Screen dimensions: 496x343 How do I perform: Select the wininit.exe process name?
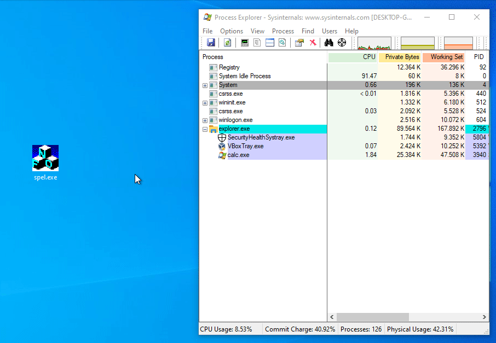pos(232,102)
